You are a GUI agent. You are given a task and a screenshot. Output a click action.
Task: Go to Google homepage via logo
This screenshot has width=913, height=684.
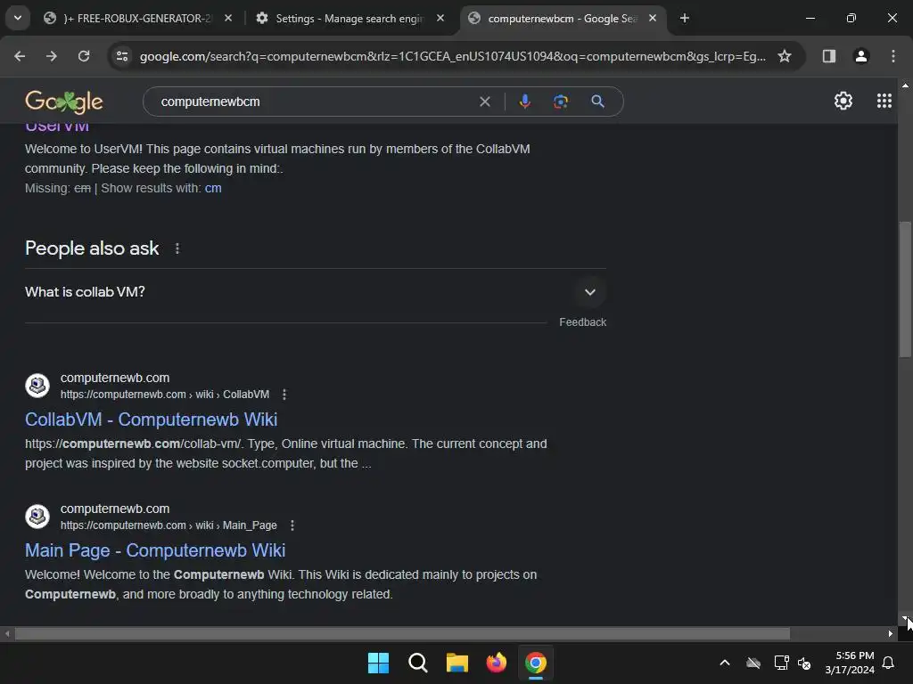coord(64,102)
